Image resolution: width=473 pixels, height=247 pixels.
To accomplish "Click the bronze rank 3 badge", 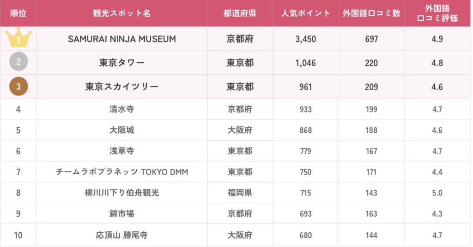I will click(18, 87).
